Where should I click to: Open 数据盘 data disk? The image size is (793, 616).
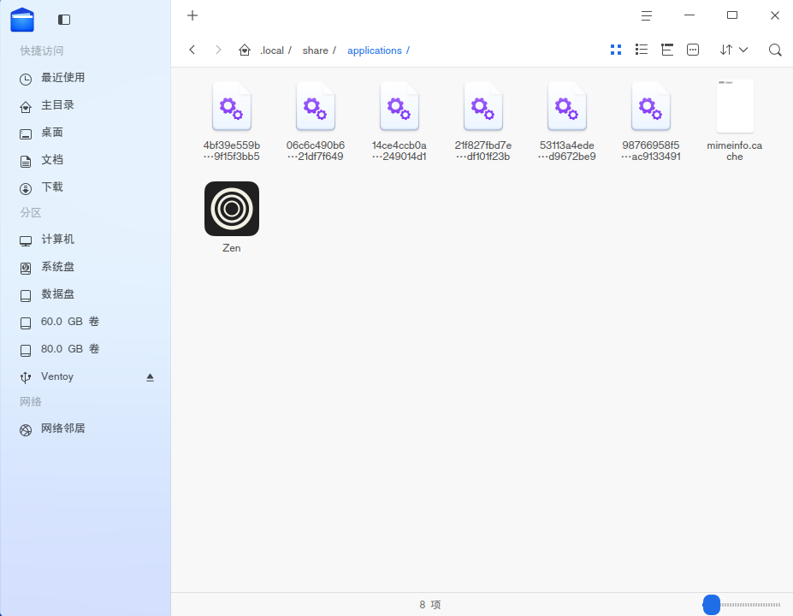pos(86,293)
